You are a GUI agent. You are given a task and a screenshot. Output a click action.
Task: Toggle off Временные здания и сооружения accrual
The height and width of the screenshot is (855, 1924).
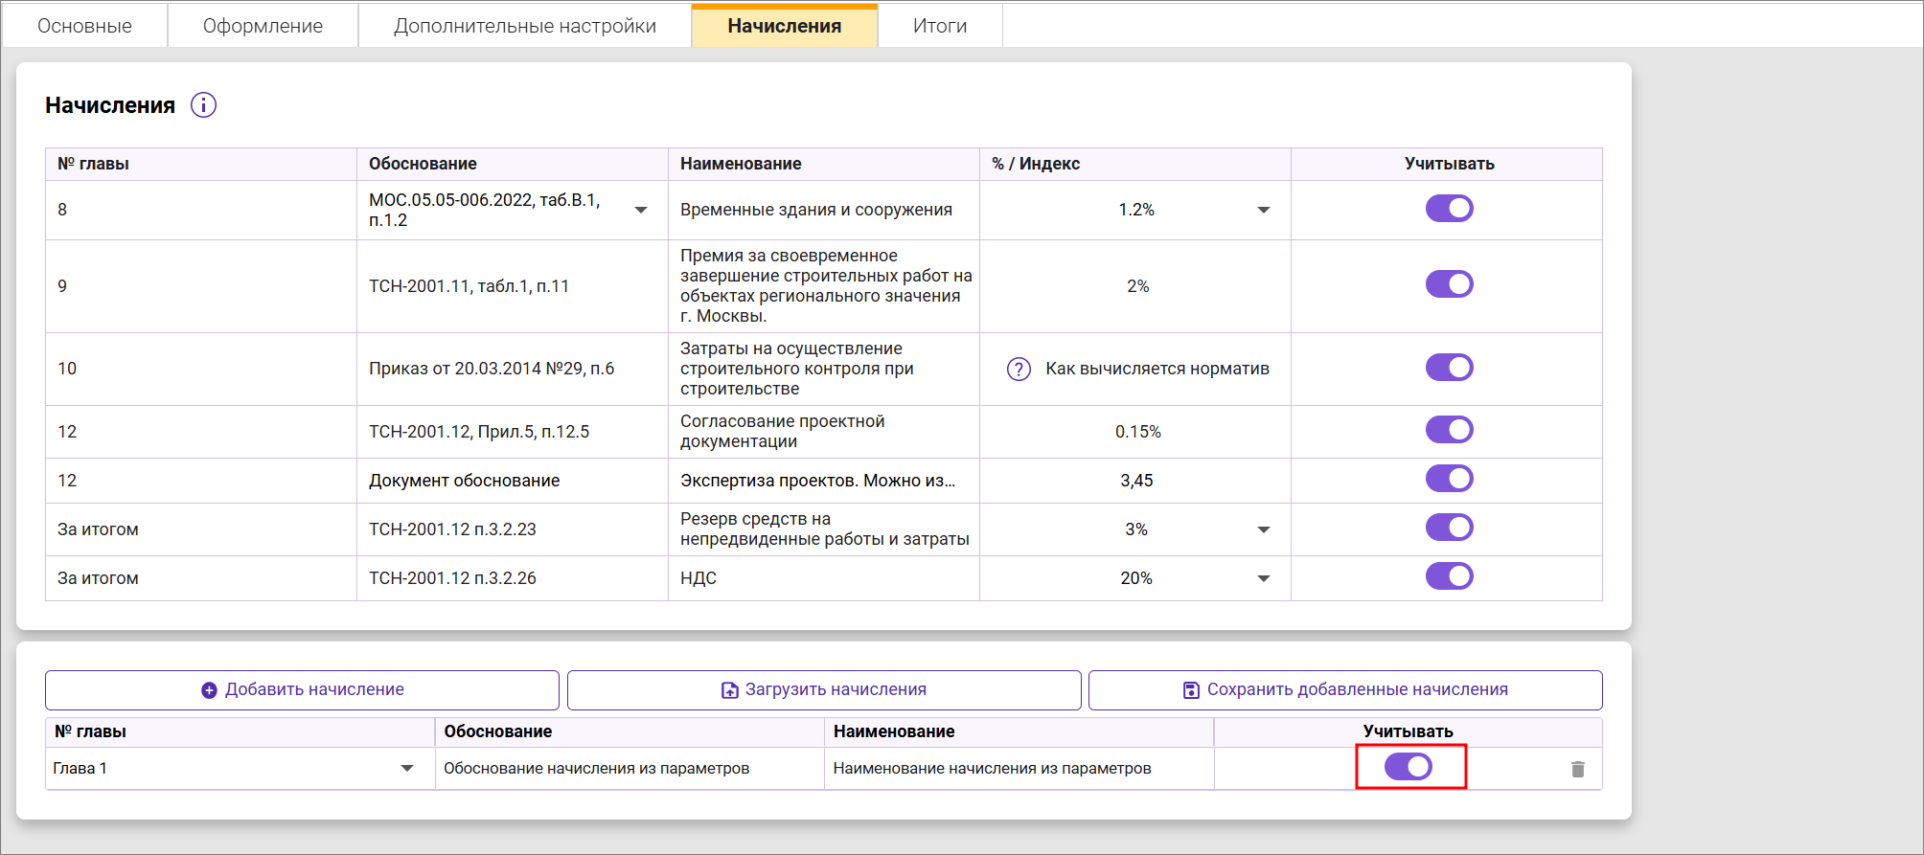(1448, 209)
